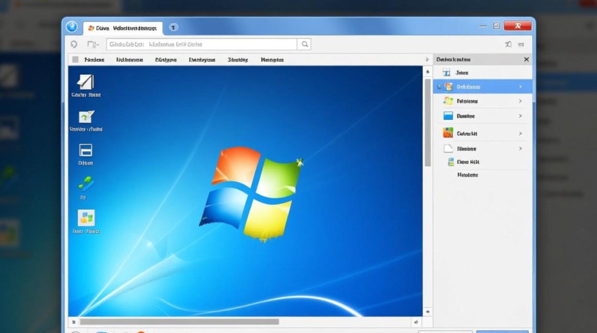Viewport: 597px width, 333px height.
Task: Close the right side panel with X
Action: [x=526, y=59]
